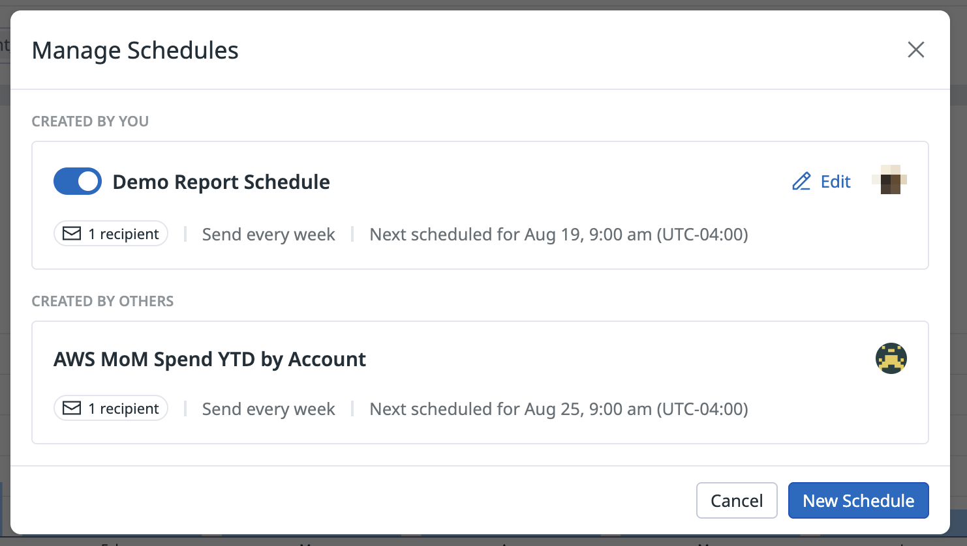
Task: Click Next scheduled for Aug 19 text
Action: (x=559, y=235)
